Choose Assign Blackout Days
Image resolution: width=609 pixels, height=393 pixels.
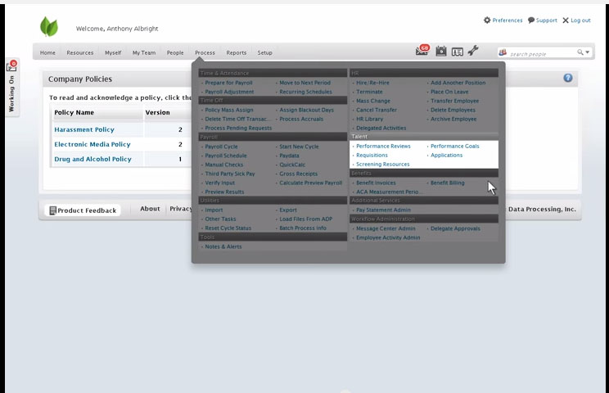click(x=306, y=110)
